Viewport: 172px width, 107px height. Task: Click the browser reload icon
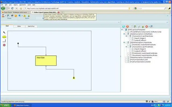point(12,8)
